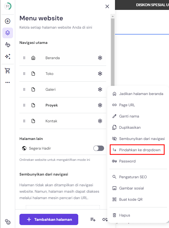Click the add page list icon near bottom
169x228 pixels.
[x=93, y=219]
